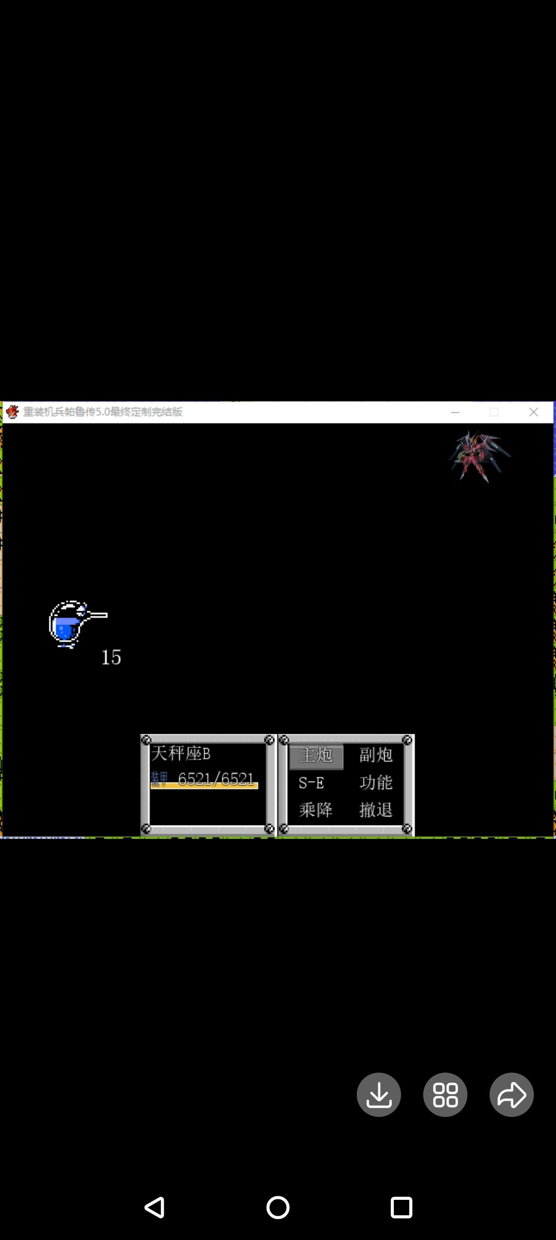Click the 6521/6521 armor value

point(216,779)
